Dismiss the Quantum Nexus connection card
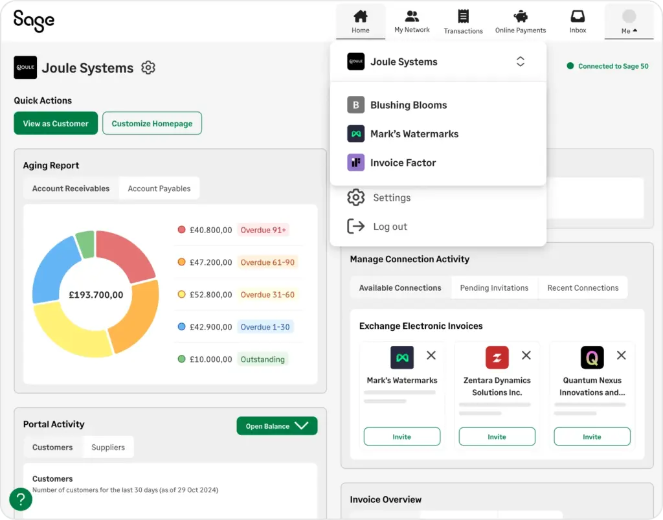The height and width of the screenshot is (520, 663). pyautogui.click(x=622, y=356)
